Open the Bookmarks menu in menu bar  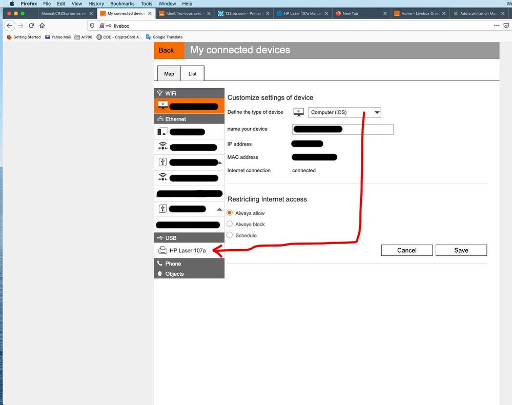(x=122, y=4)
